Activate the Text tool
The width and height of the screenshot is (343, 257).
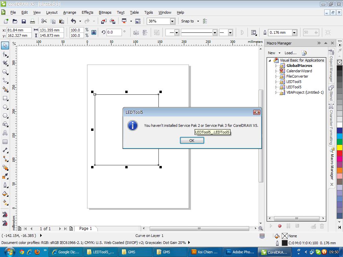(x=5, y=133)
